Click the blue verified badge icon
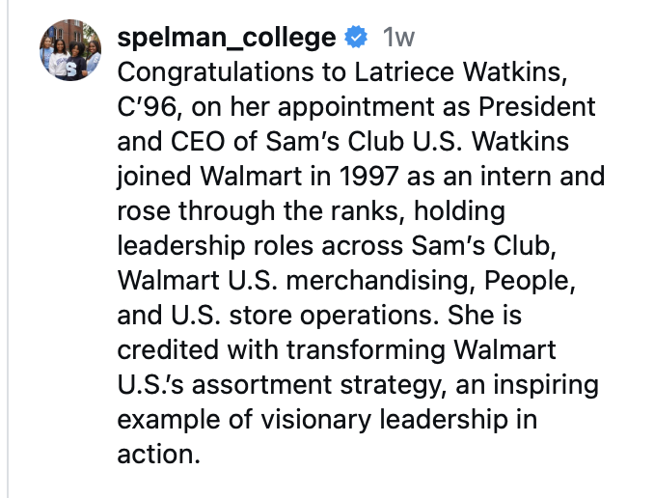 [356, 39]
